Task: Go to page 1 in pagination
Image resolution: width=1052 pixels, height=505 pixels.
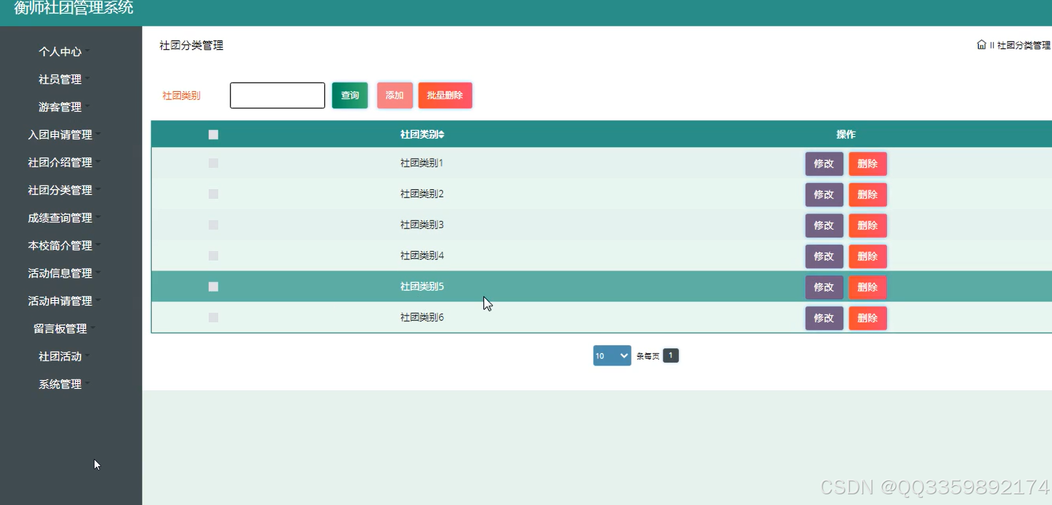Action: [x=670, y=355]
